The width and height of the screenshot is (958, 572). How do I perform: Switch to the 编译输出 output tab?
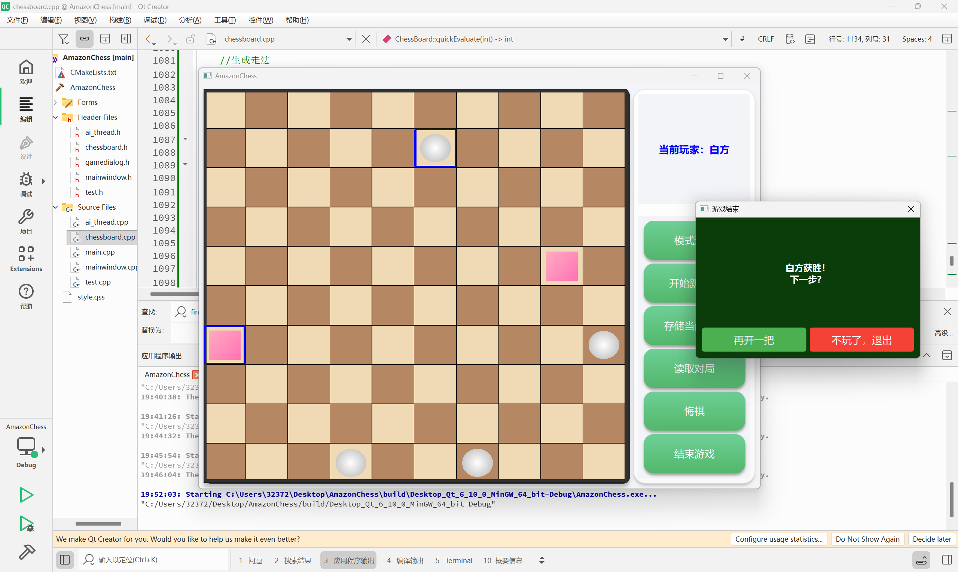[x=405, y=560]
